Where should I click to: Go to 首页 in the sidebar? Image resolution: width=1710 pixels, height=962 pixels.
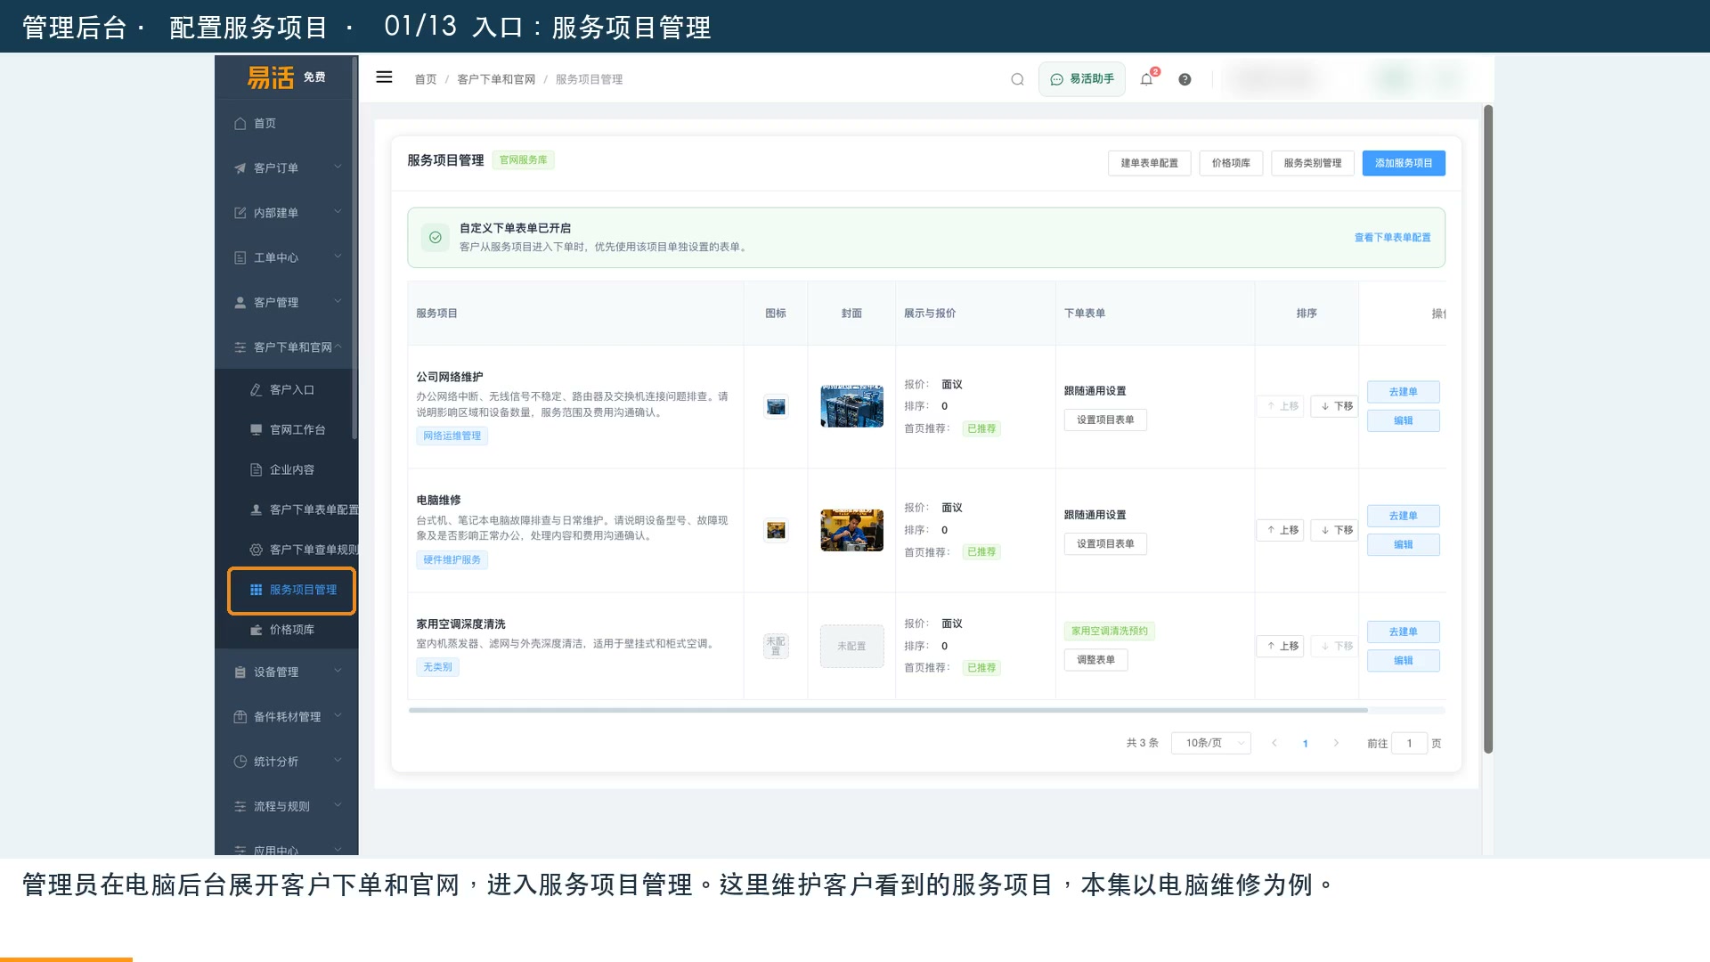tap(286, 124)
